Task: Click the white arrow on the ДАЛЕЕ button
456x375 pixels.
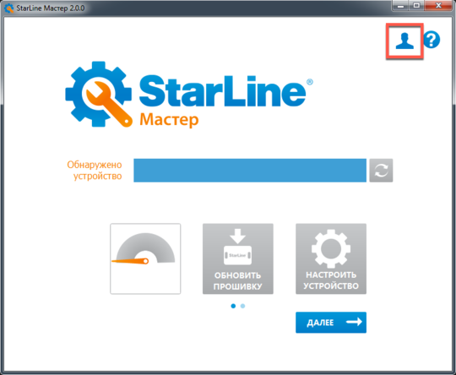Action: 354,322
